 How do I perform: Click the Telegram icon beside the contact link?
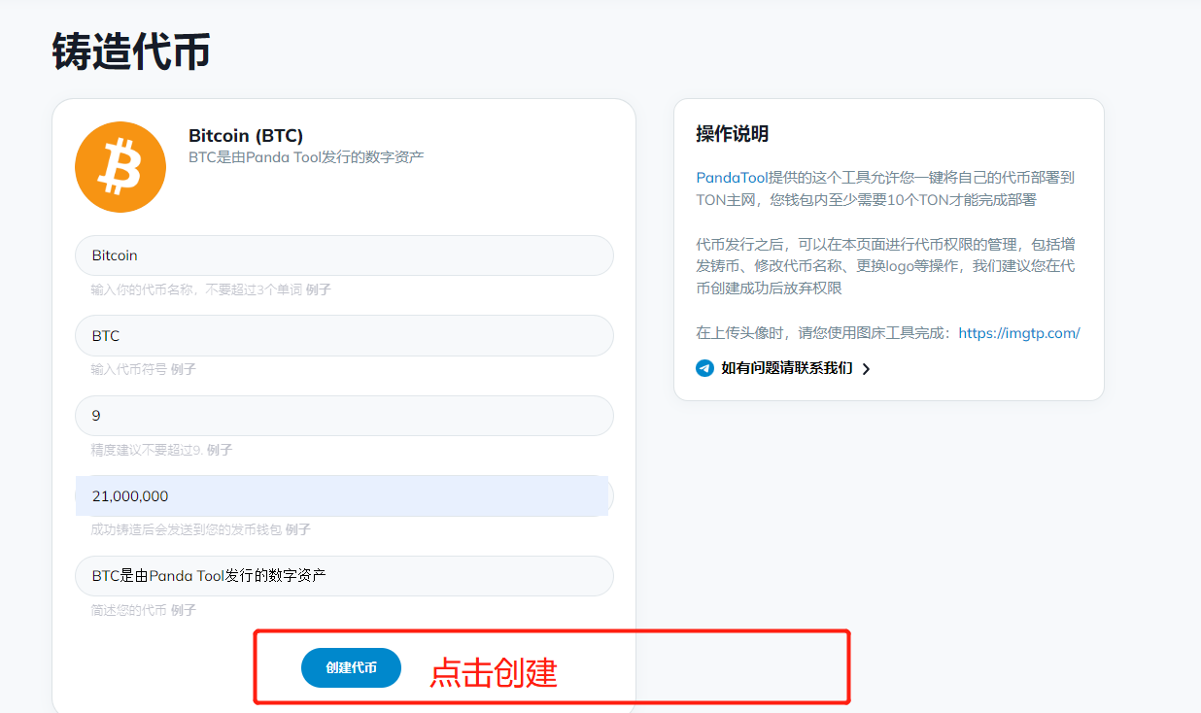pos(704,368)
